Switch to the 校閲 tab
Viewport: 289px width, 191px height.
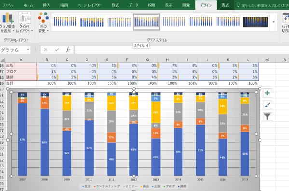(151, 5)
